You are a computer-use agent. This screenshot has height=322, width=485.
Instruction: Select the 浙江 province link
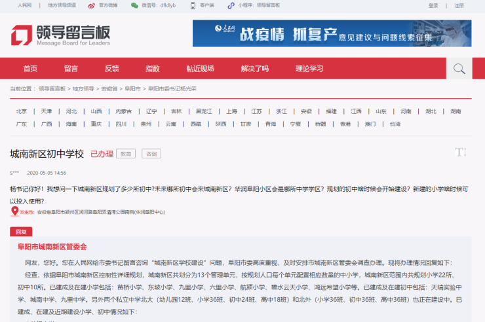pos(281,111)
